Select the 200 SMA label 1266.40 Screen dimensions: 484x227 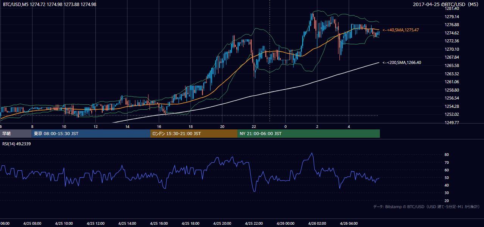pyautogui.click(x=402, y=62)
